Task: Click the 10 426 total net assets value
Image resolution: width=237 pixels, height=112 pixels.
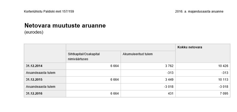Action: [x=223, y=66]
